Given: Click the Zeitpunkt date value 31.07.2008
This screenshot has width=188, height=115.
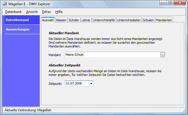Looking at the screenshot, I should (x=73, y=83).
